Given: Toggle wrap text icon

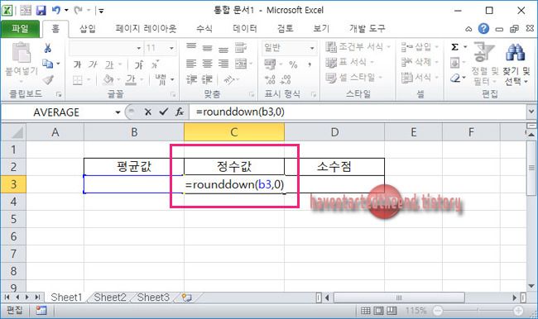Looking at the screenshot, I should 241,47.
